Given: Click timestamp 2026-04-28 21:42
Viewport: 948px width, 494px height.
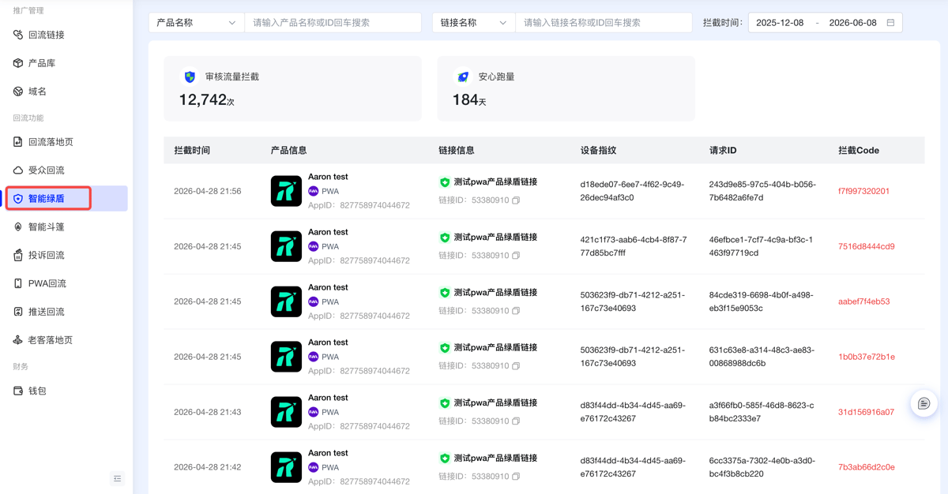Looking at the screenshot, I should click(x=208, y=467).
